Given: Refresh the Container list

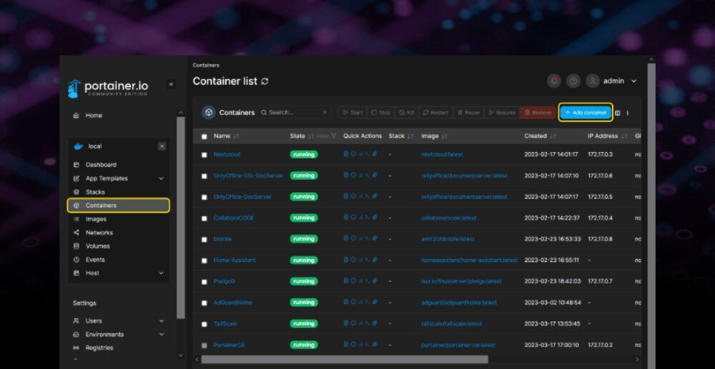Looking at the screenshot, I should [265, 81].
